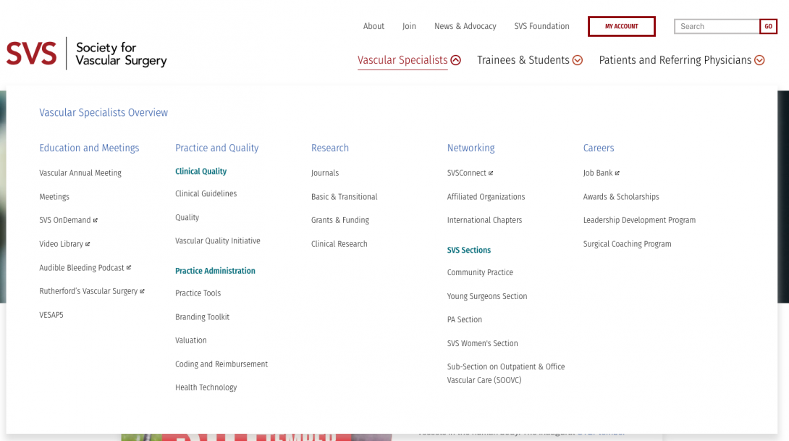Image resolution: width=789 pixels, height=441 pixels.
Task: Open Audible Bleeding Podcast link
Action: 85,268
